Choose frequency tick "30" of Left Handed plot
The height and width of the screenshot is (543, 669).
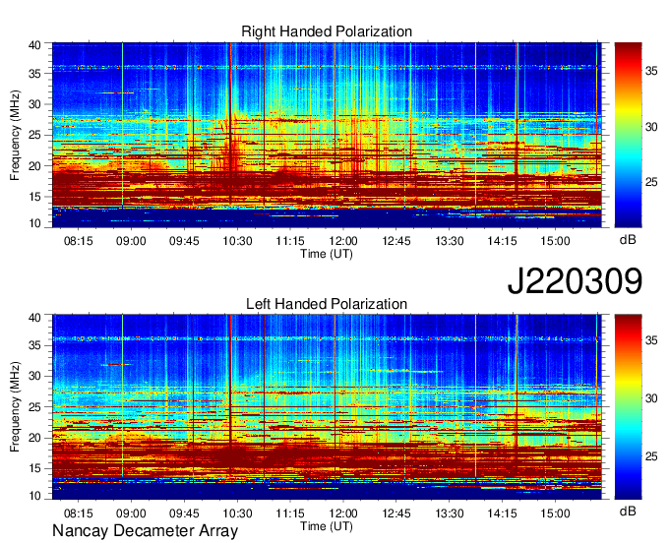(34, 376)
